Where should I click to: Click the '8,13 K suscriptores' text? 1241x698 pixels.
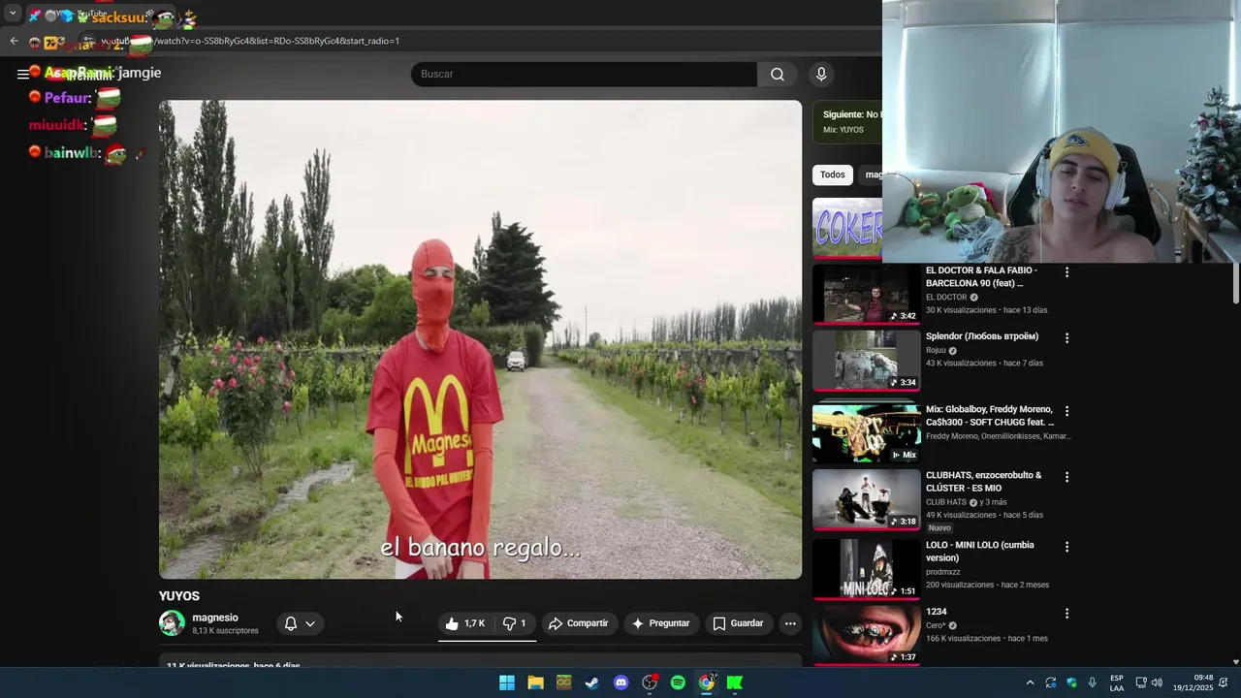[225, 631]
